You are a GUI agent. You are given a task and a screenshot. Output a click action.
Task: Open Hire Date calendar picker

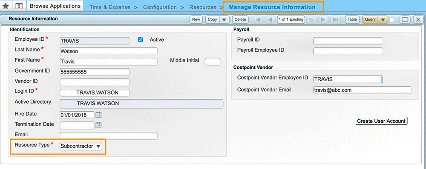click(x=98, y=115)
